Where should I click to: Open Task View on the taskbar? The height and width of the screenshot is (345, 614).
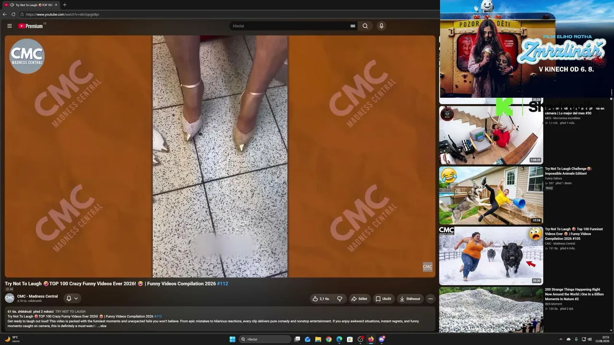pos(297,339)
